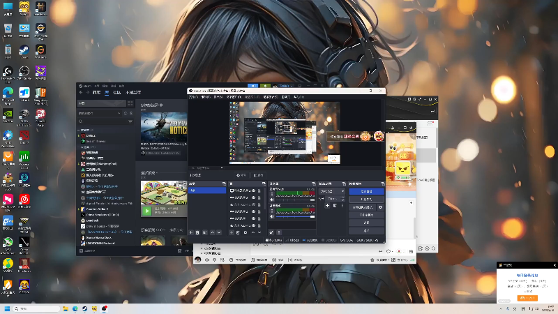The image size is (558, 314).
Task: Click Start Virtual Camera in OBS Controls
Action: pos(362,207)
